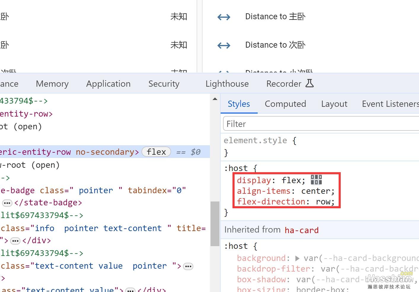Click the element.style rule selector
The image size is (419, 292).
coord(255,140)
